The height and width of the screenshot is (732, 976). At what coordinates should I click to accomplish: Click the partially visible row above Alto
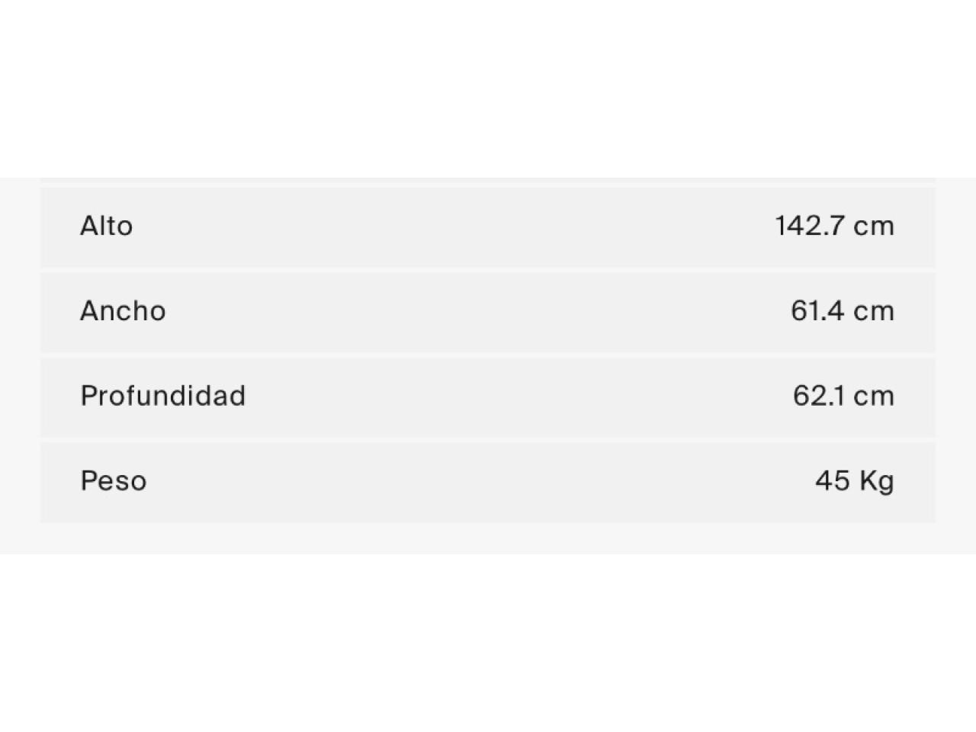tap(488, 180)
